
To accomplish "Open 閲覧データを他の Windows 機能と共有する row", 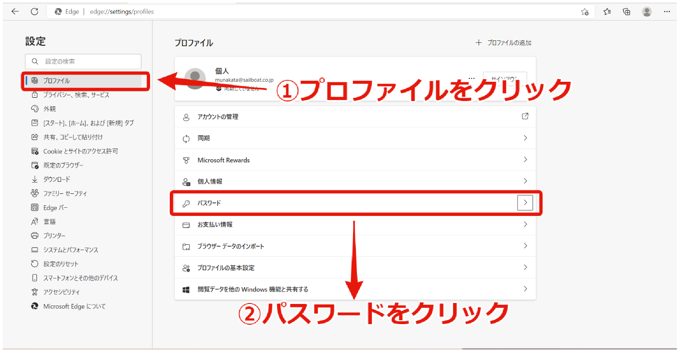I will (355, 289).
